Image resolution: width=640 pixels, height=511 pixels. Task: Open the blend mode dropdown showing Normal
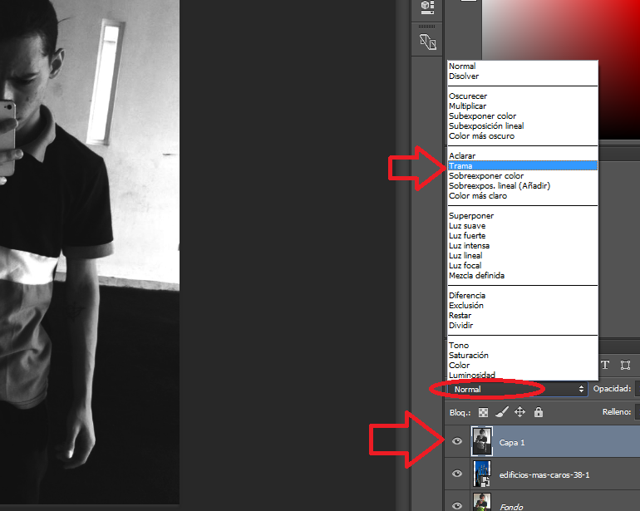click(517, 390)
